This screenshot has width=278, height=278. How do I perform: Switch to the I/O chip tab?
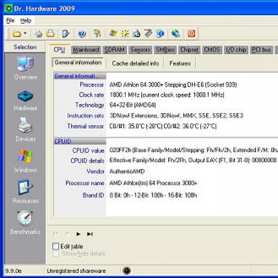(236, 50)
